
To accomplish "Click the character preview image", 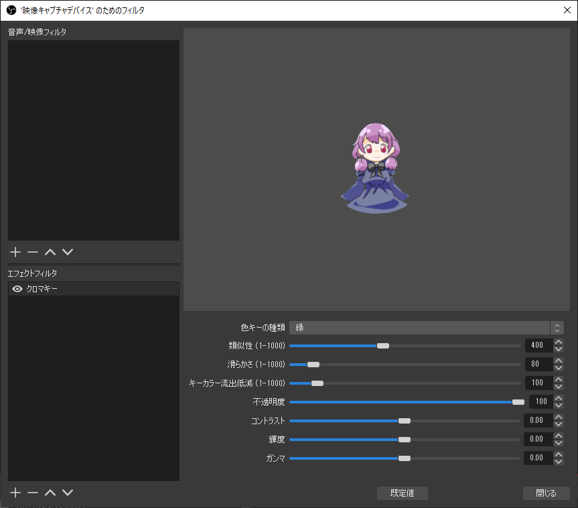I will click(375, 168).
